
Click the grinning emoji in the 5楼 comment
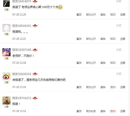tap(60, 7)
